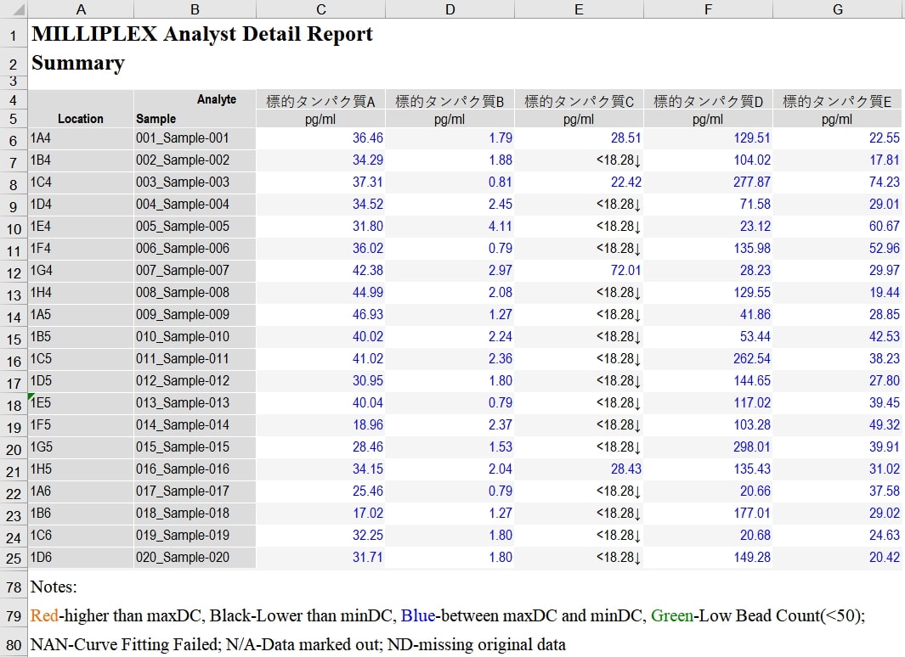This screenshot has width=905, height=657.
Task: Select the 標的タンパク質A header cell
Action: (320, 101)
